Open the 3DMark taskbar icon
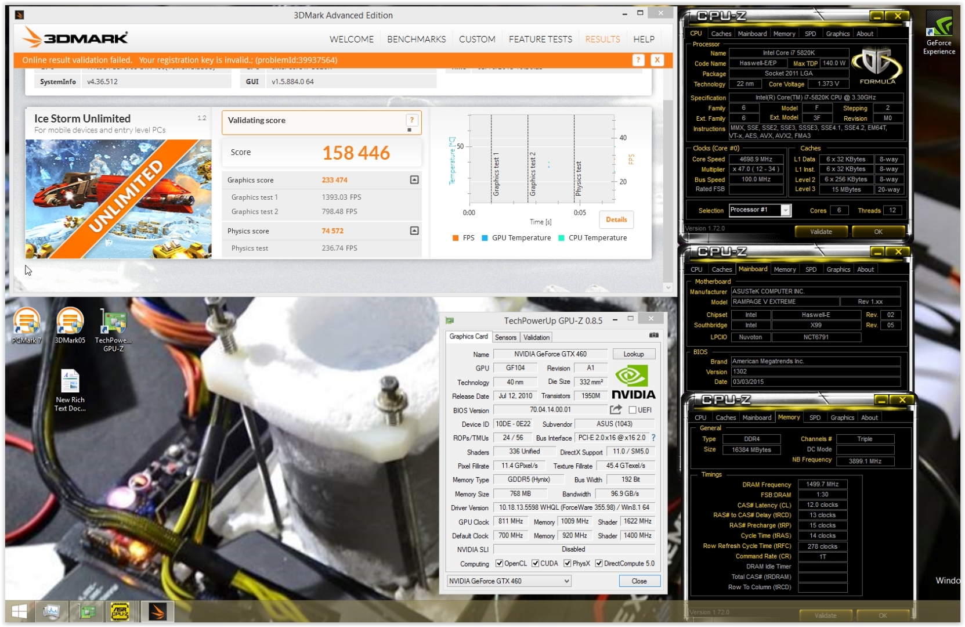Viewport: 965px width, 627px height. 157,611
